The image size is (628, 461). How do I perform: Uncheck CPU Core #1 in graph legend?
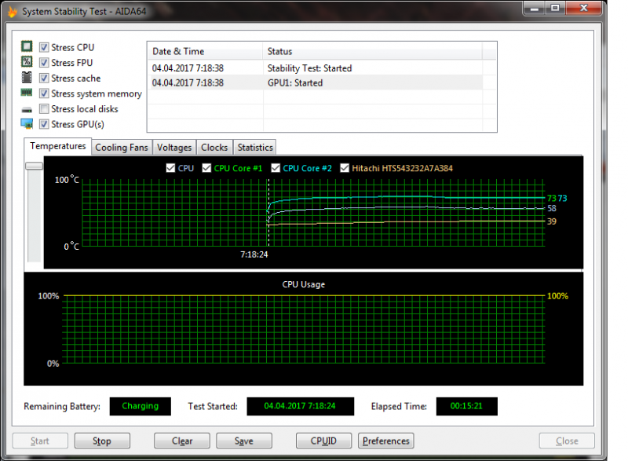pos(207,168)
